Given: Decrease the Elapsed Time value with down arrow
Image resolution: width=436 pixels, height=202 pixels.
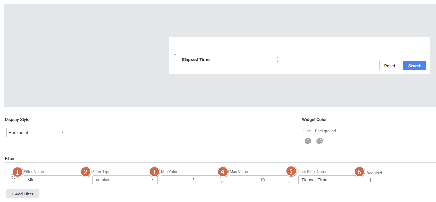Looking at the screenshot, I should [278, 61].
